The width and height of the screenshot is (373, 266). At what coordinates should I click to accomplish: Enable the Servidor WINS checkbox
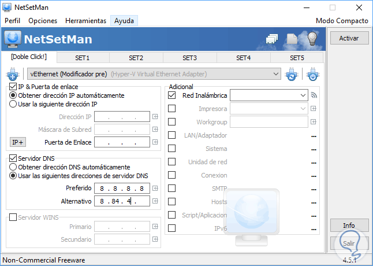(13, 217)
